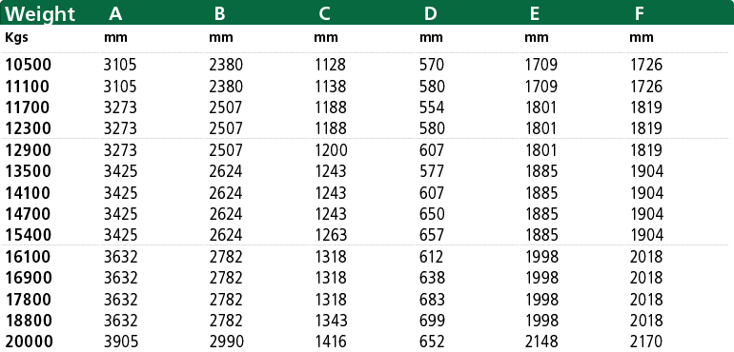Select column header D
The width and height of the screenshot is (734, 352).
click(x=430, y=14)
